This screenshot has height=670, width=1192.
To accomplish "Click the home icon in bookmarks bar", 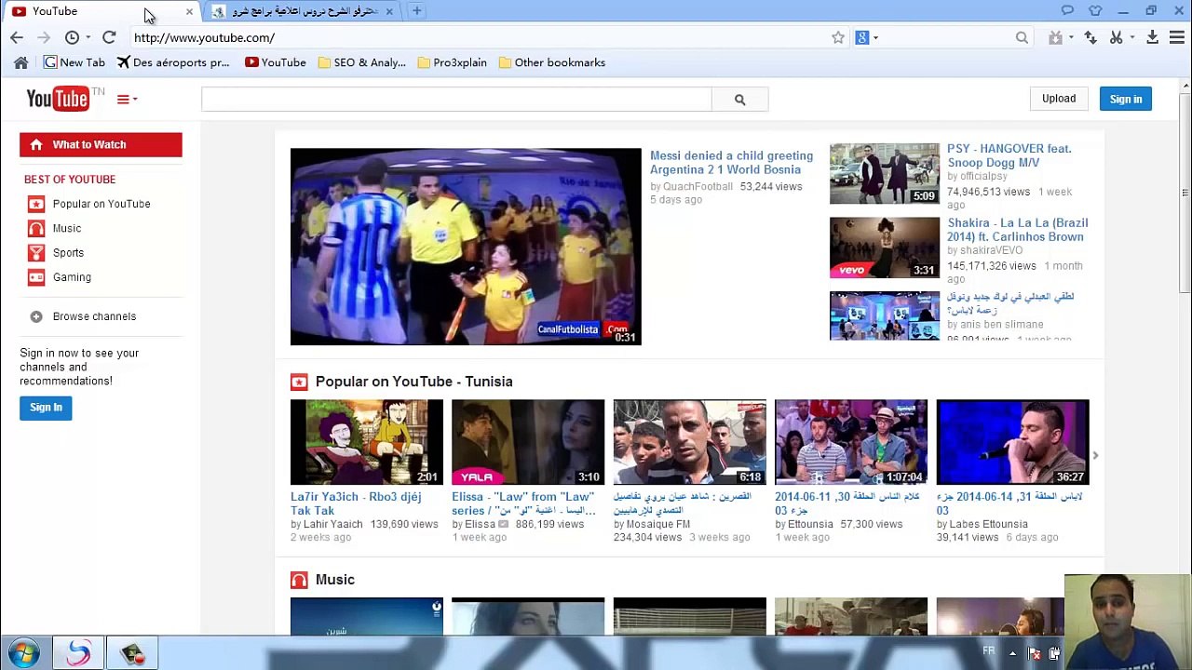I will 20,62.
